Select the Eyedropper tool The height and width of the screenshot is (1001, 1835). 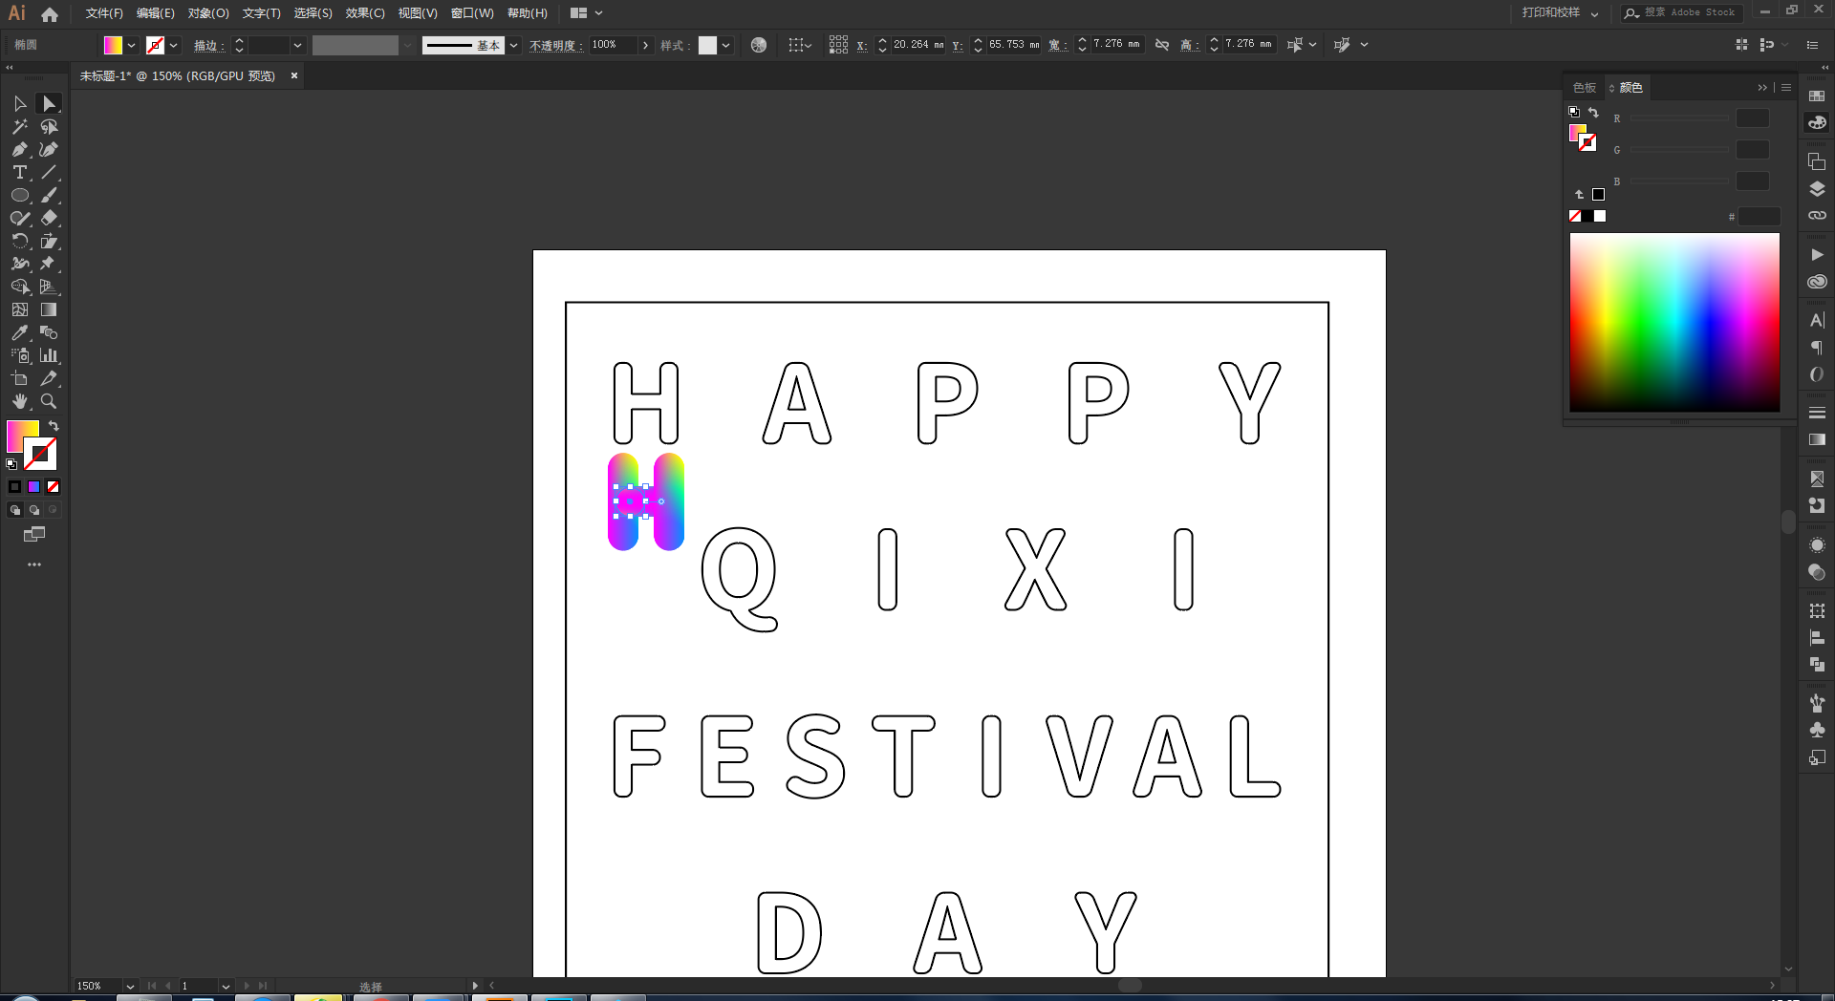(19, 332)
